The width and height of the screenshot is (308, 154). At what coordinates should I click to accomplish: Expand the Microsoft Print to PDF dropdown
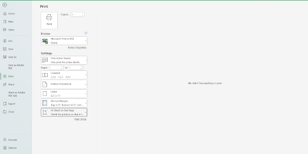(64, 41)
